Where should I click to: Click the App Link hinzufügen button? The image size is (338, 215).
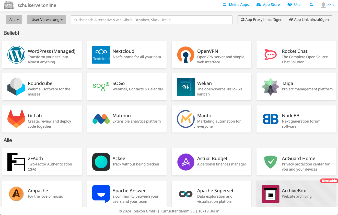309,20
